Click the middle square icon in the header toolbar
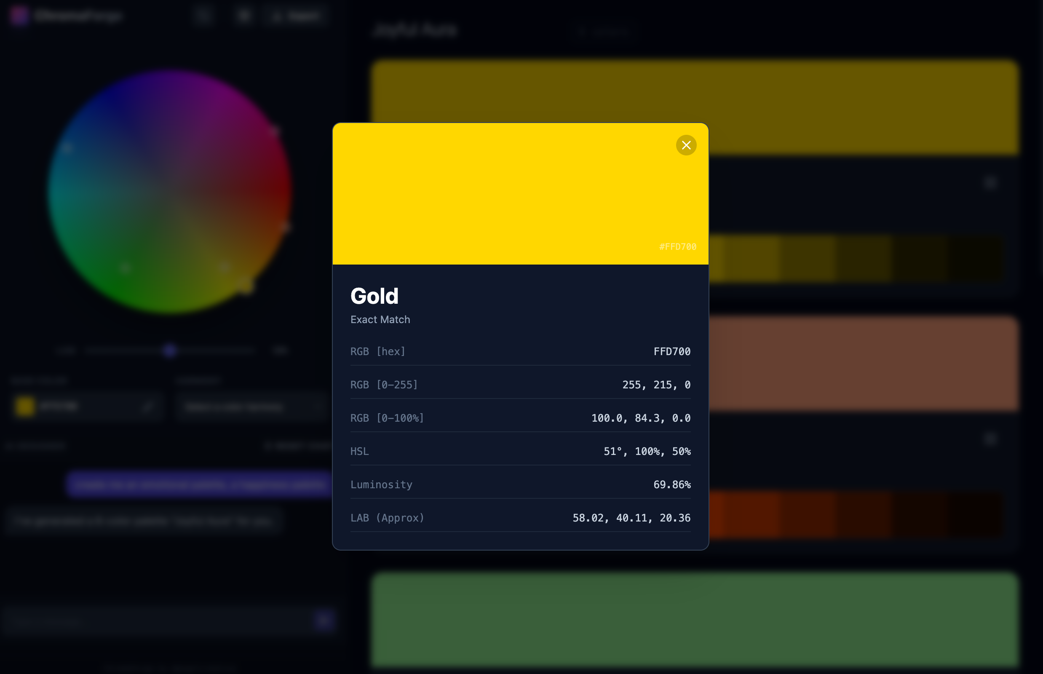The image size is (1043, 674). pyautogui.click(x=244, y=16)
